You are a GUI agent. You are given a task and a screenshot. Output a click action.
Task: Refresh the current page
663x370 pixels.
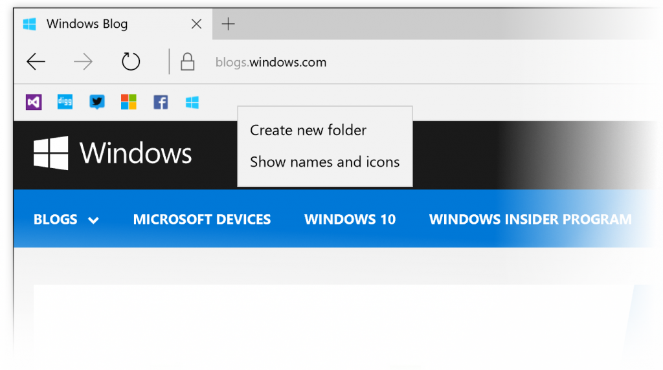pos(131,62)
